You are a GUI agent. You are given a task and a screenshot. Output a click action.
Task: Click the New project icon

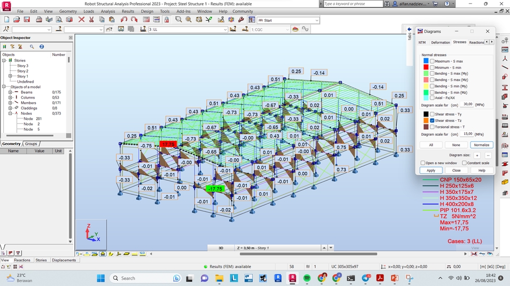(6, 20)
